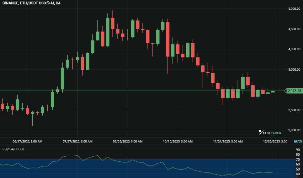
Task: Click the circled S symbol in title
Action: [x=48, y=3]
